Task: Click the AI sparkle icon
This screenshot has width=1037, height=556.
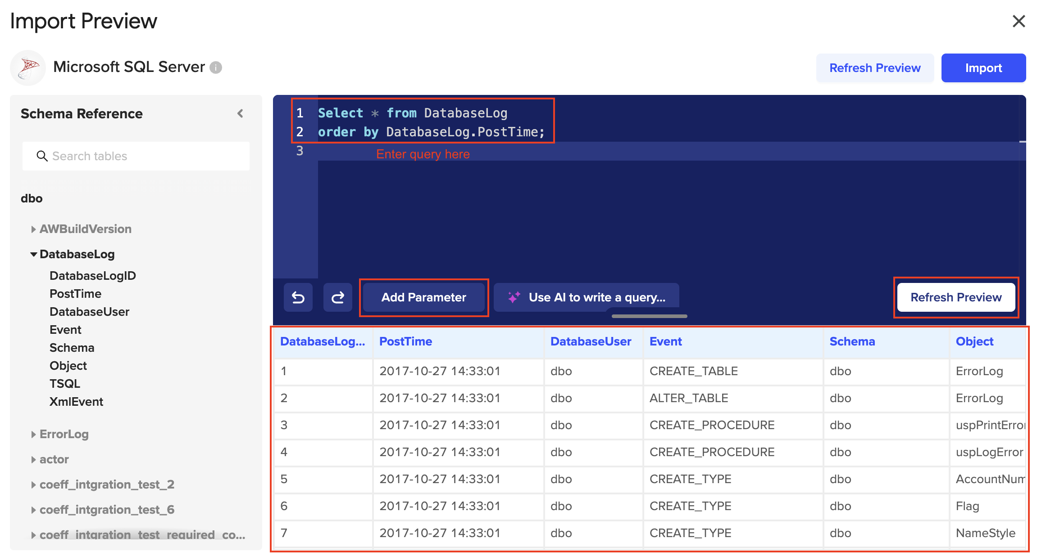Action: point(514,297)
